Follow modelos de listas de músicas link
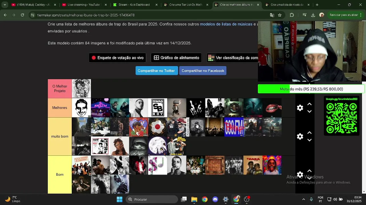The width and height of the screenshot is (366, 205). pyautogui.click(x=226, y=24)
